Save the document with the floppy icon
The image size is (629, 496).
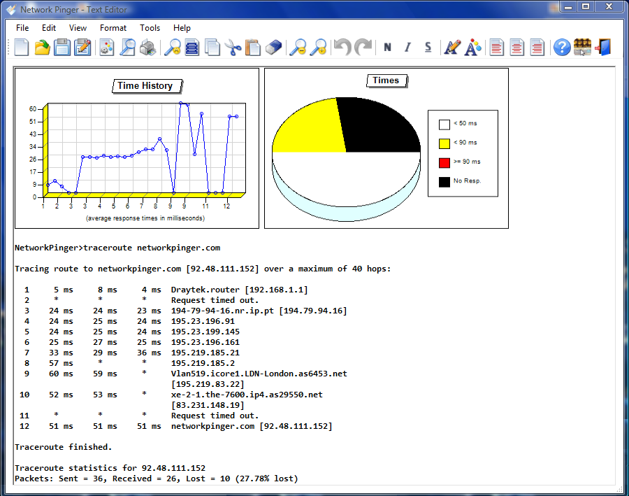point(62,48)
